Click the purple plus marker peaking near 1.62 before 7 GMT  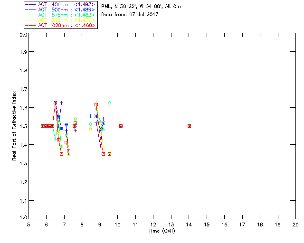coord(62,103)
